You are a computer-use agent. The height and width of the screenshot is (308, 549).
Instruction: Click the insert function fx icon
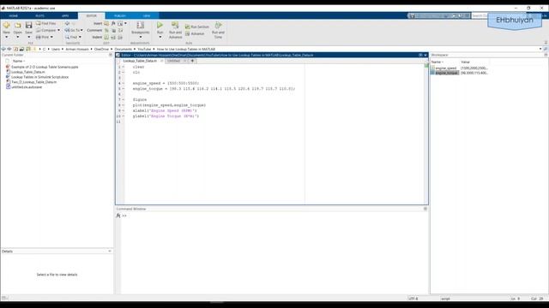coord(113,23)
